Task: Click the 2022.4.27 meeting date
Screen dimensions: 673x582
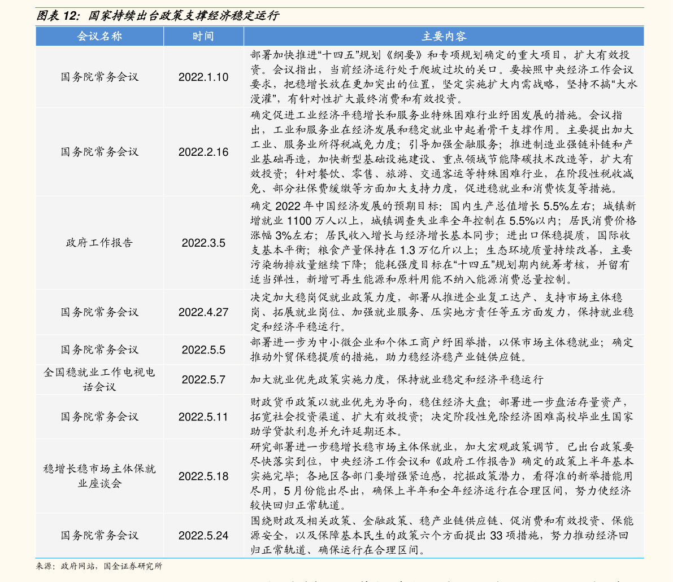Action: pyautogui.click(x=203, y=311)
